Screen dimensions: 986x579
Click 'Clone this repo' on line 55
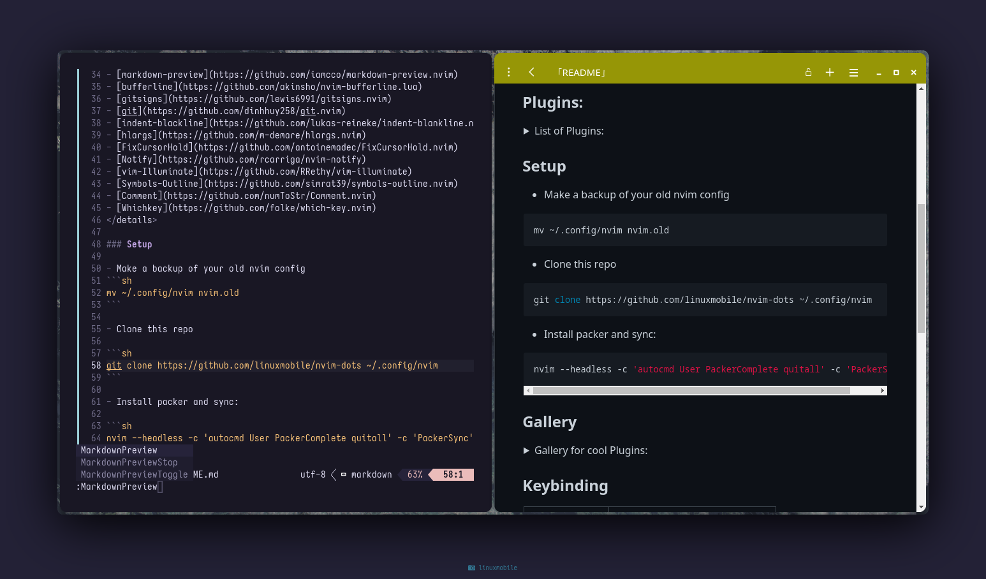(x=154, y=329)
